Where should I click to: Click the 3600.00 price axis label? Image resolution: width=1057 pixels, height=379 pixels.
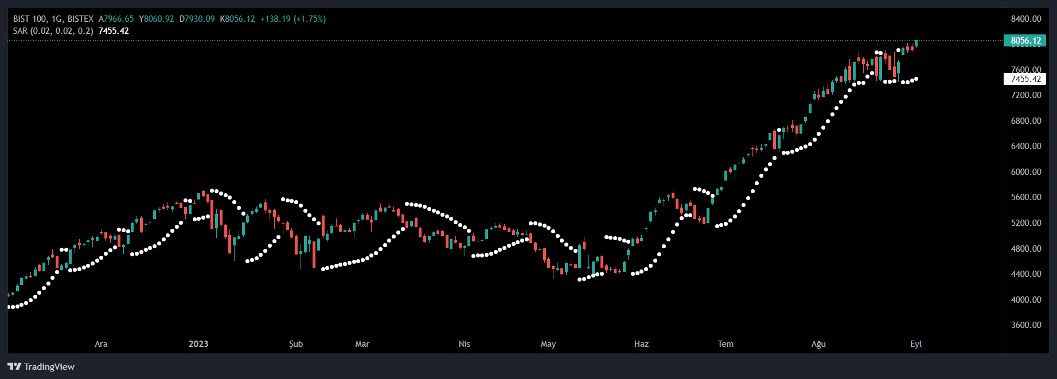[1026, 325]
